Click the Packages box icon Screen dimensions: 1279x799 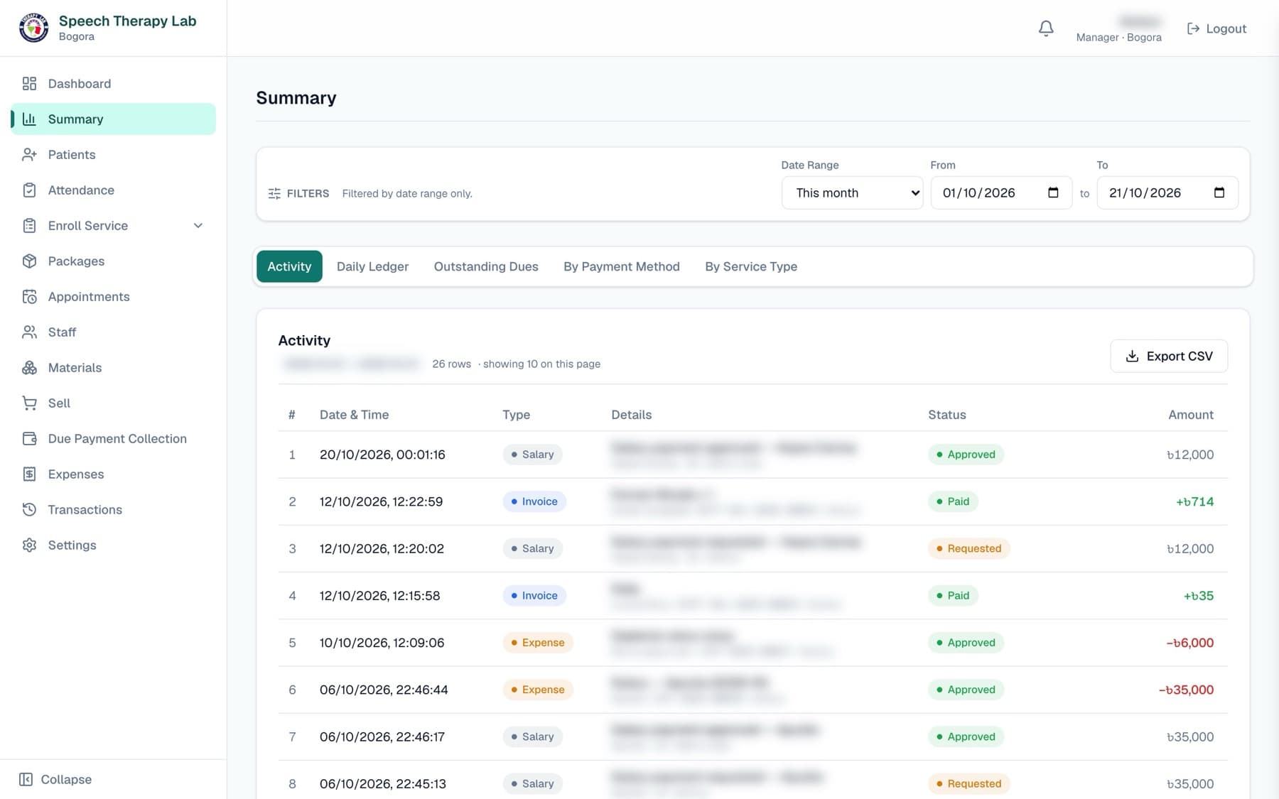(x=29, y=261)
